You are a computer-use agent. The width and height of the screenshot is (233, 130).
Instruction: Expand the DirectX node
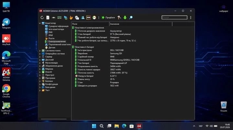point(40,72)
